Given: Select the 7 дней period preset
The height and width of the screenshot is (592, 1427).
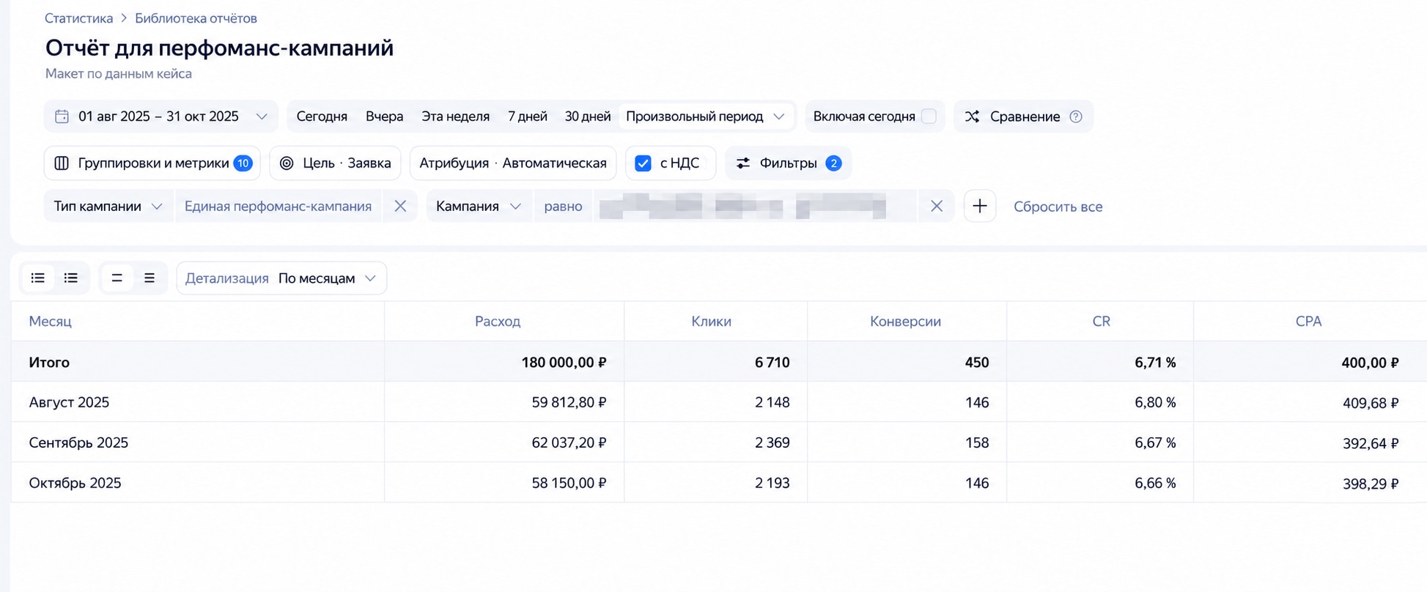Looking at the screenshot, I should pos(528,116).
